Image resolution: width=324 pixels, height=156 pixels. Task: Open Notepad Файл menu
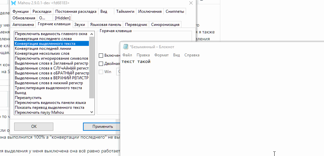[127, 55]
